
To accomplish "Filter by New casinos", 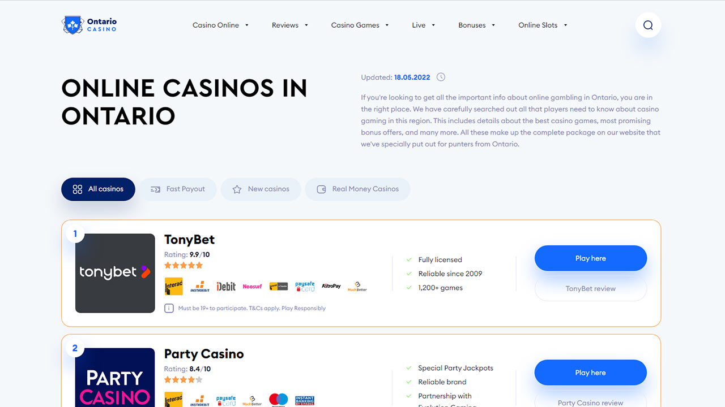I will (x=261, y=189).
